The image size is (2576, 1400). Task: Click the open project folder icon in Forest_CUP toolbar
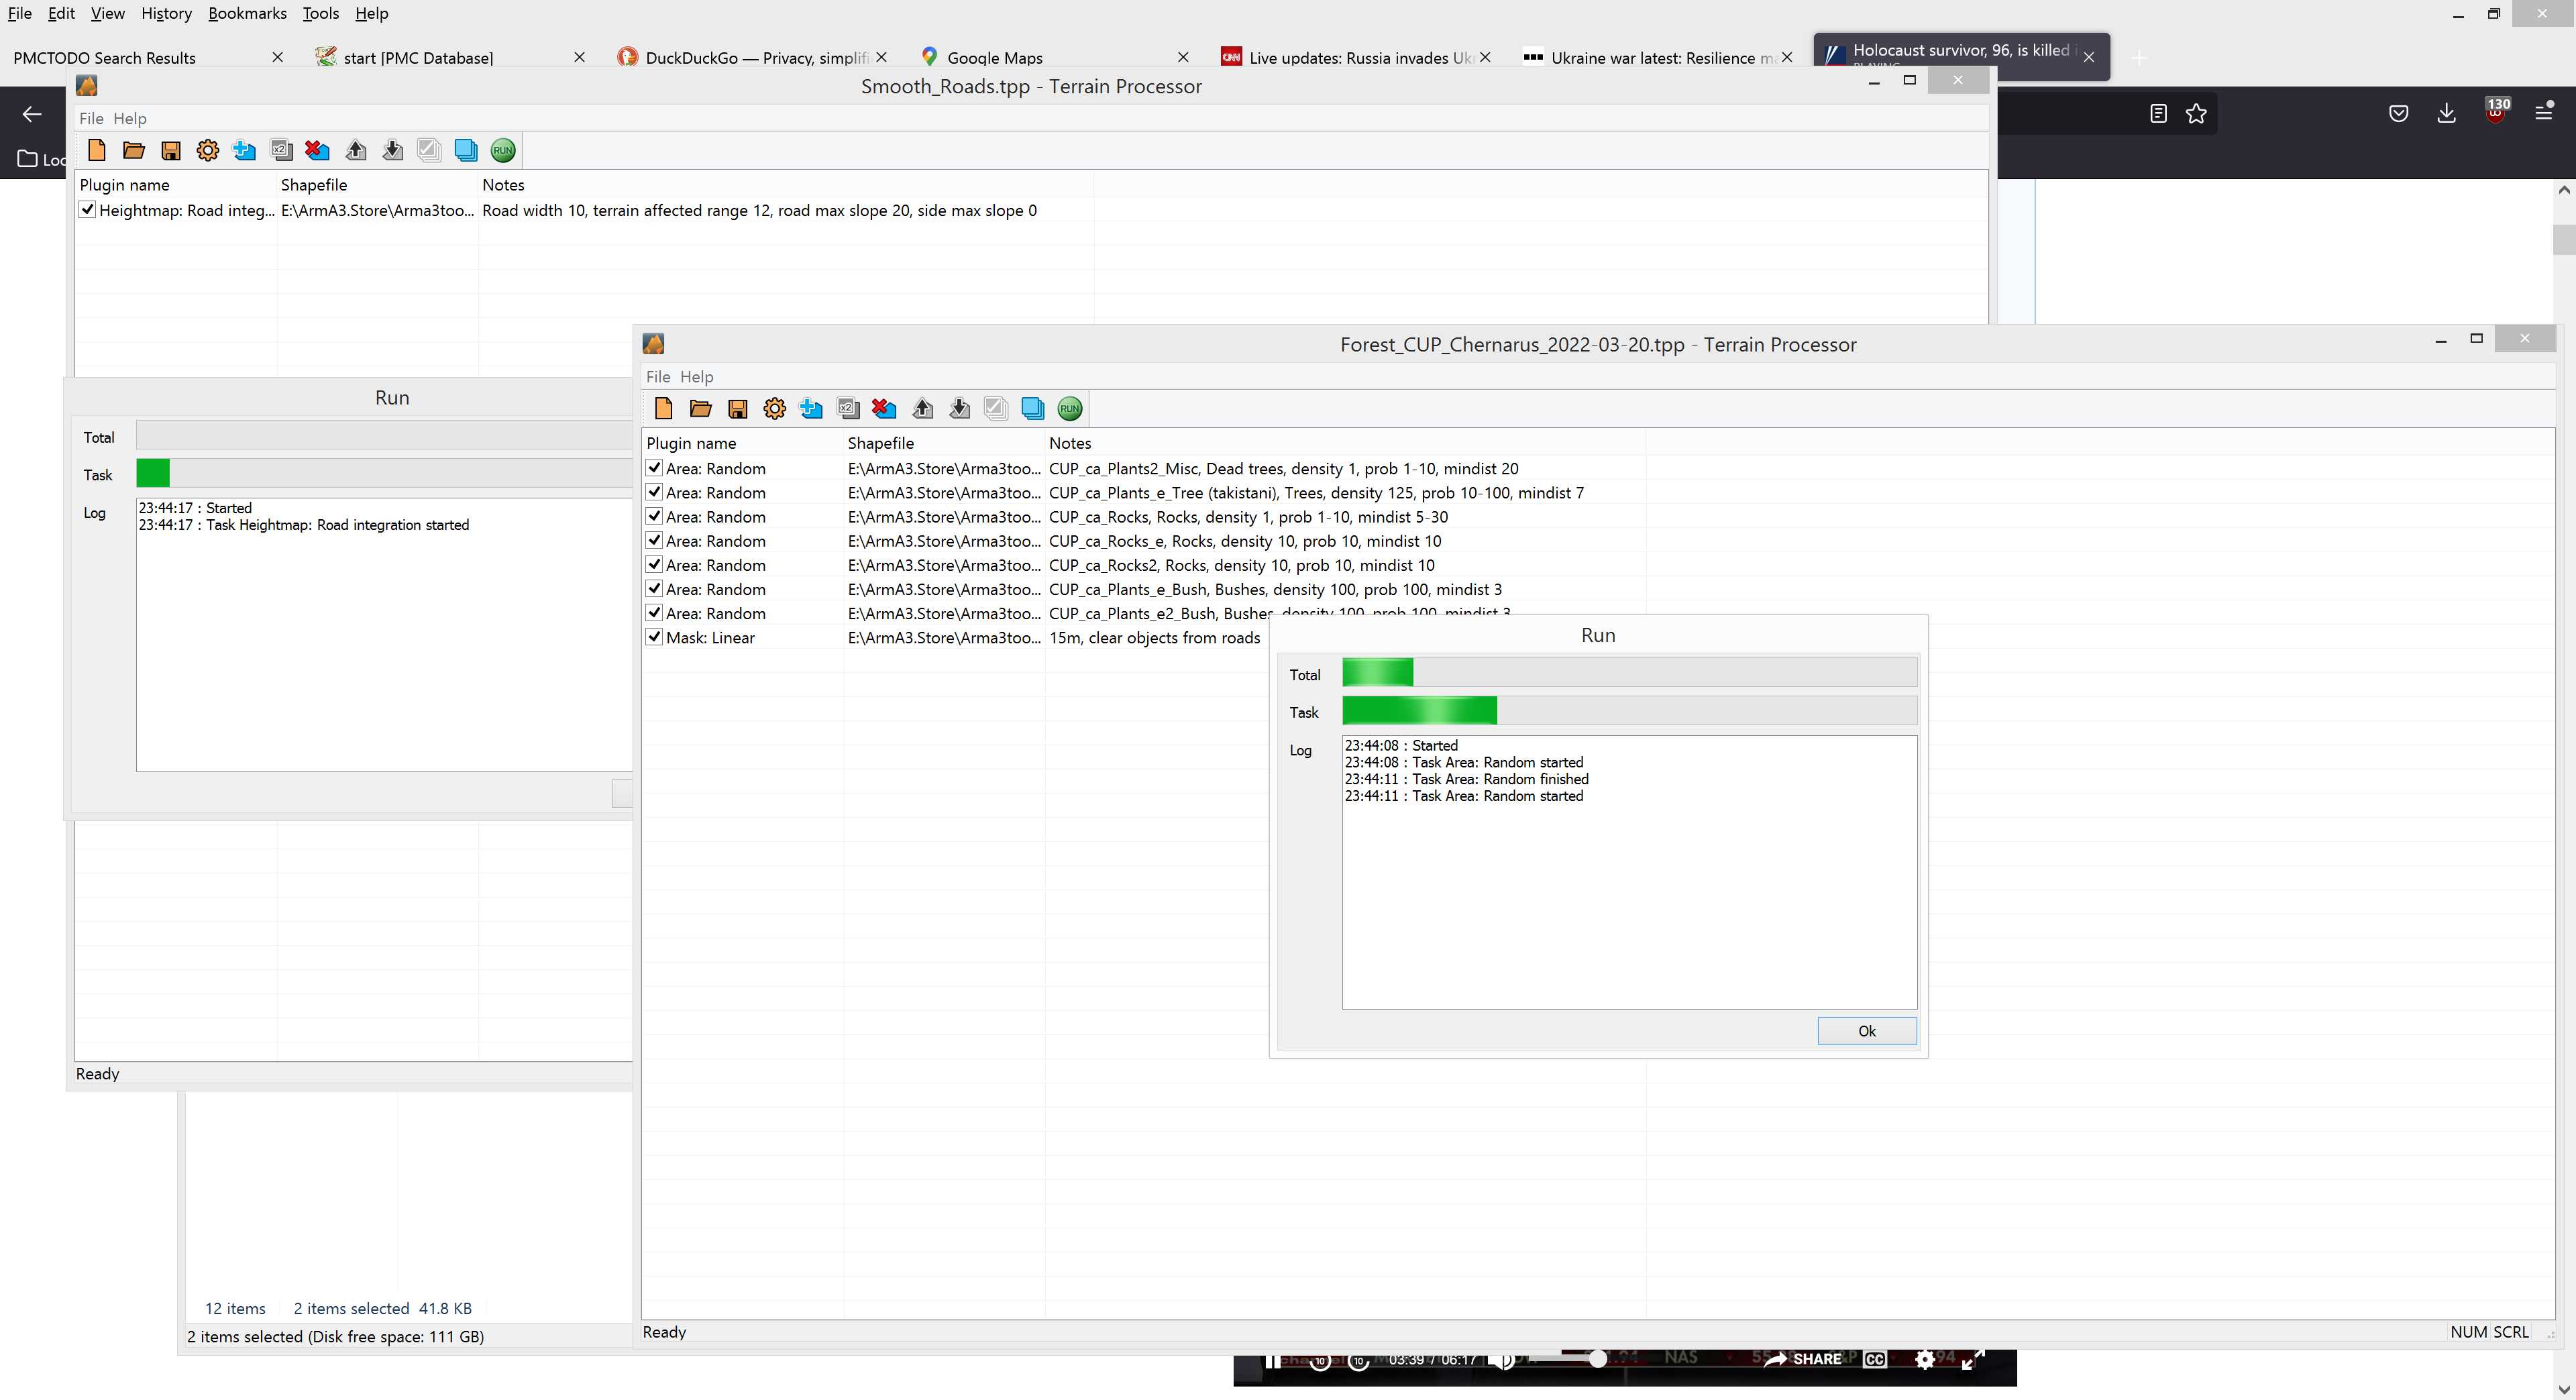pos(700,408)
